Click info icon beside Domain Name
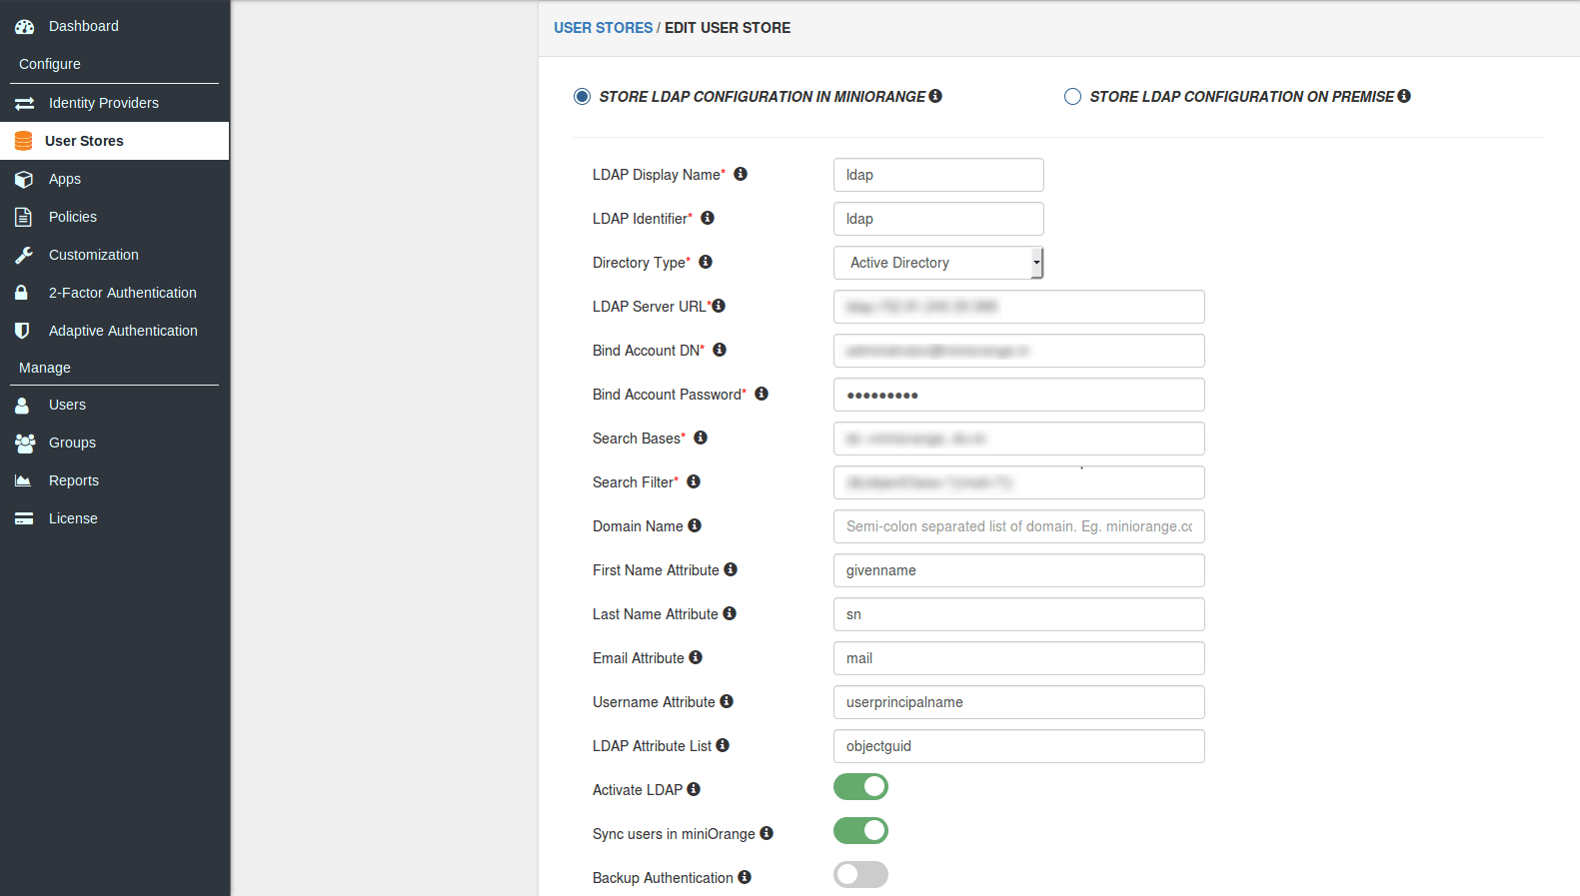Screen dimensions: 1580x896 click(695, 525)
